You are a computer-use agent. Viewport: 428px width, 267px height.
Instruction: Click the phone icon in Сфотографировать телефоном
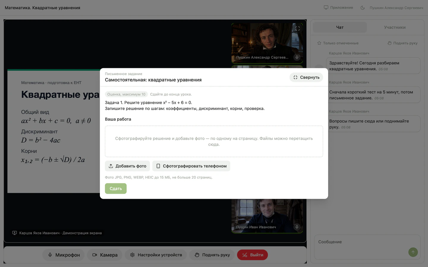(x=158, y=166)
